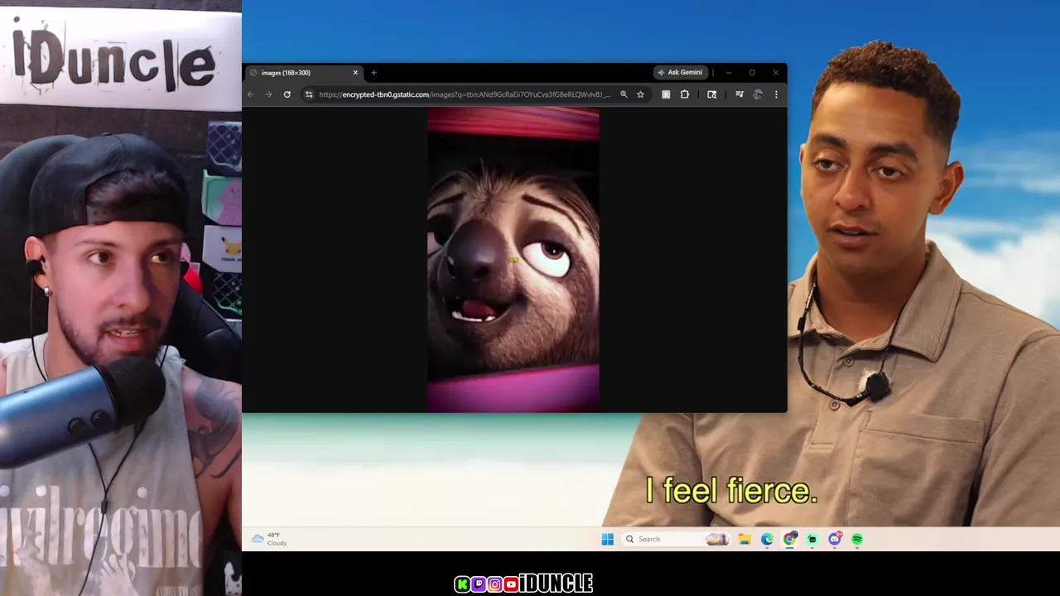Open the weather widget showing Cloudy
This screenshot has width=1060, height=596.
(x=270, y=540)
